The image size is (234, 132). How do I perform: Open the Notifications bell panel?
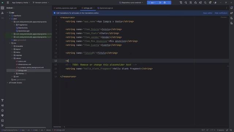click(x=231, y=8)
